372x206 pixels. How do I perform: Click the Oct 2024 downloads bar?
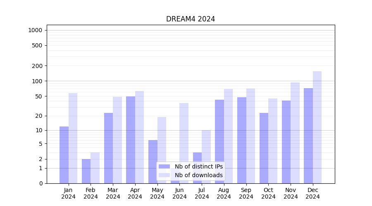point(273,141)
